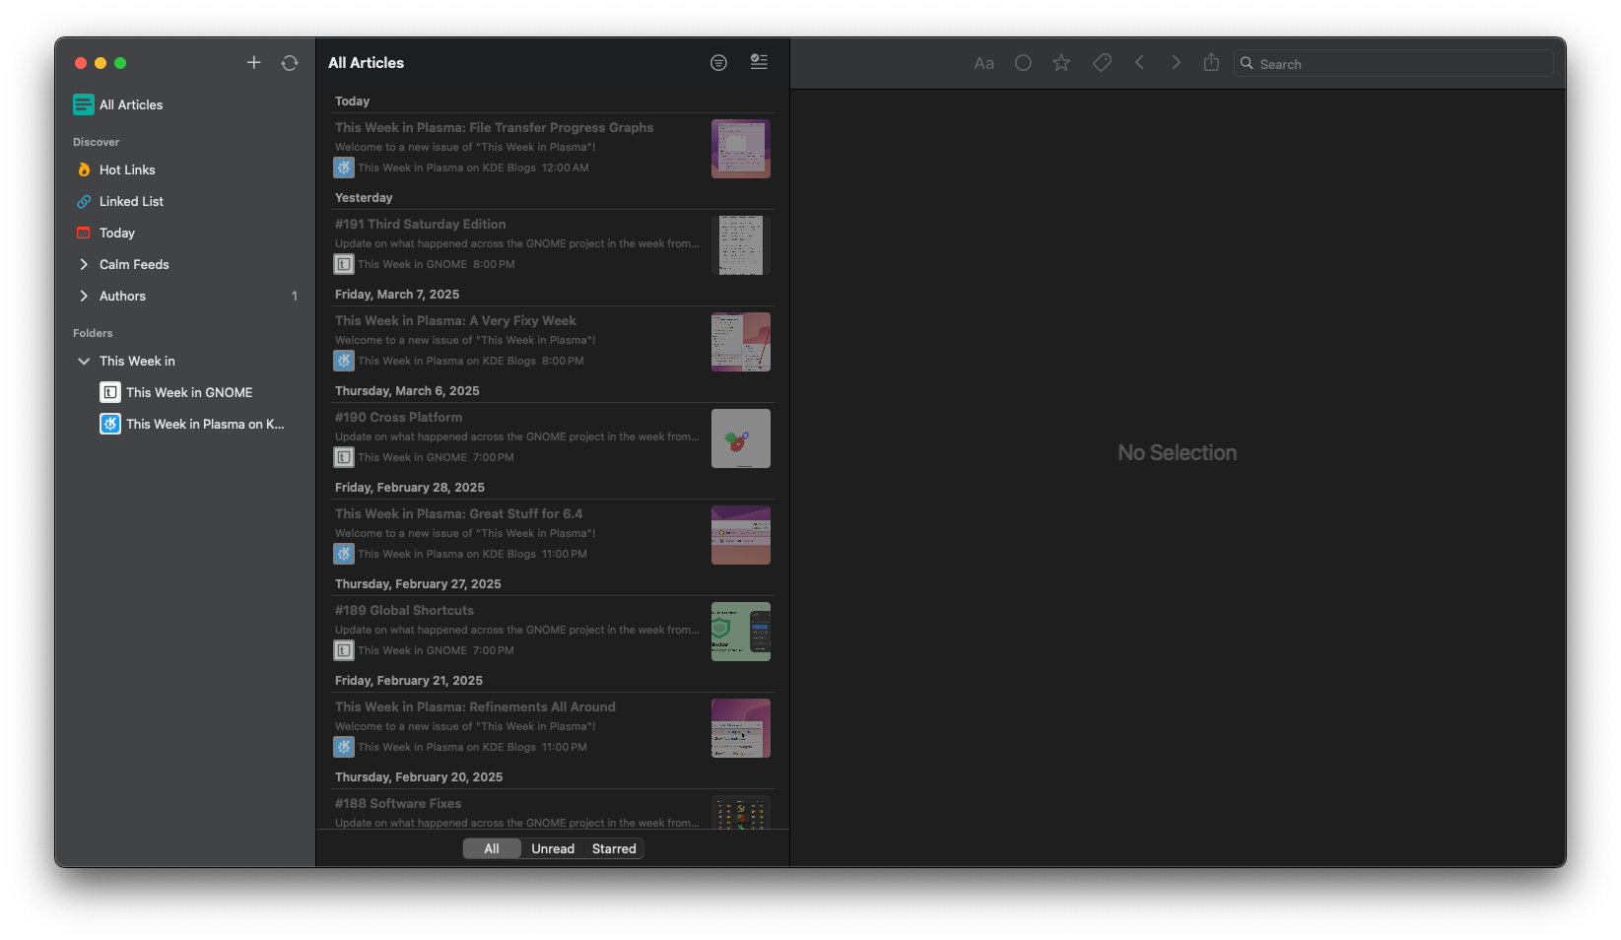Switch to the Starred filter tab
Image resolution: width=1621 pixels, height=940 pixels.
[614, 848]
